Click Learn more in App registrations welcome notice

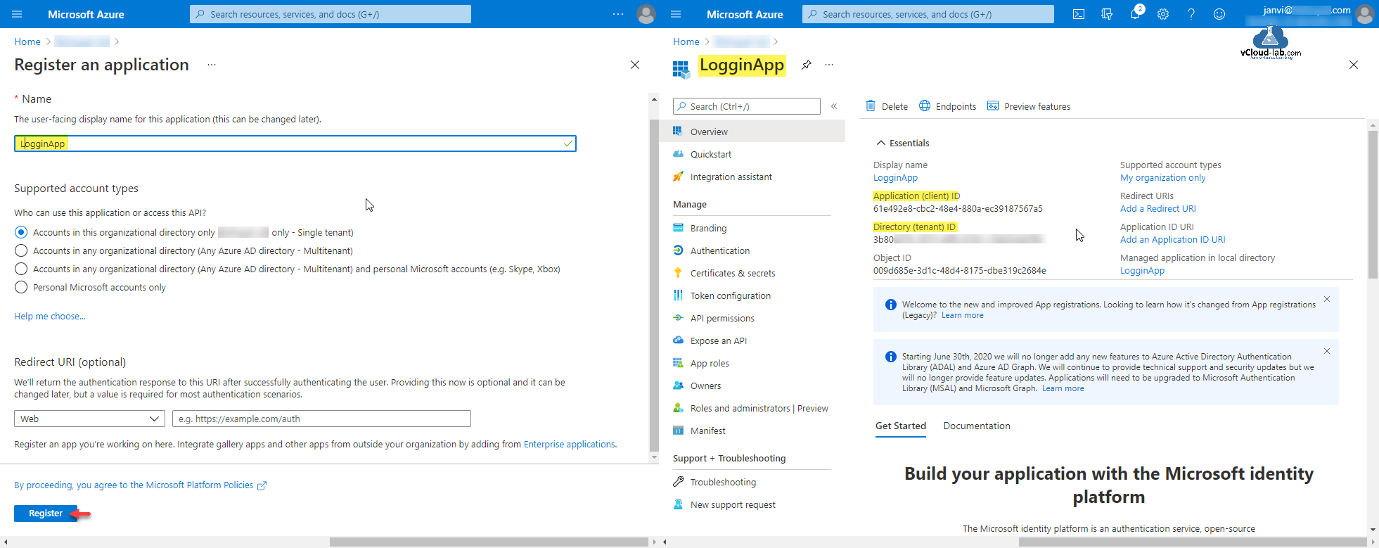pos(962,315)
